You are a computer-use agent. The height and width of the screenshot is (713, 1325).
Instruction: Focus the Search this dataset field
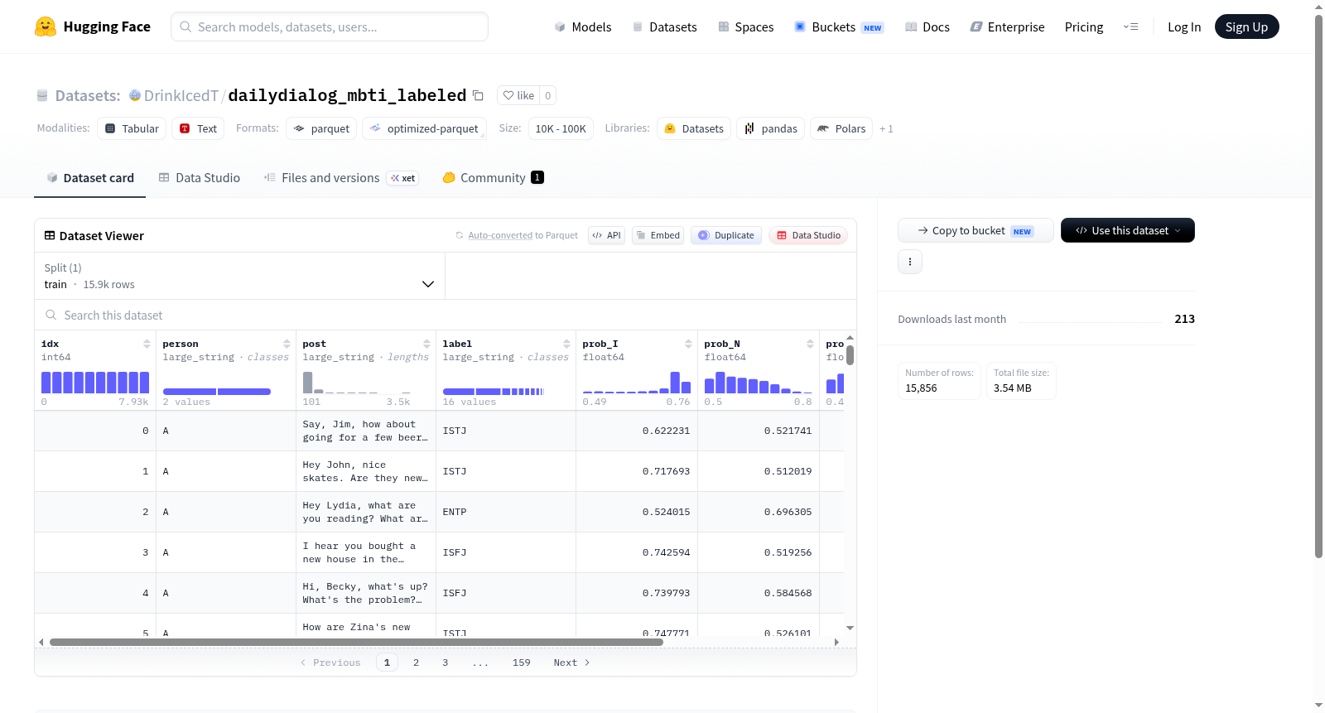coord(446,316)
